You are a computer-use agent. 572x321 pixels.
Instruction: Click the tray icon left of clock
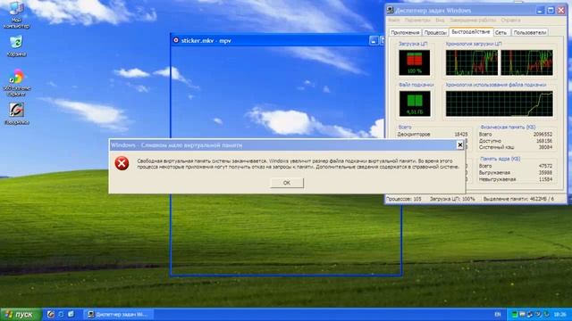coord(547,314)
